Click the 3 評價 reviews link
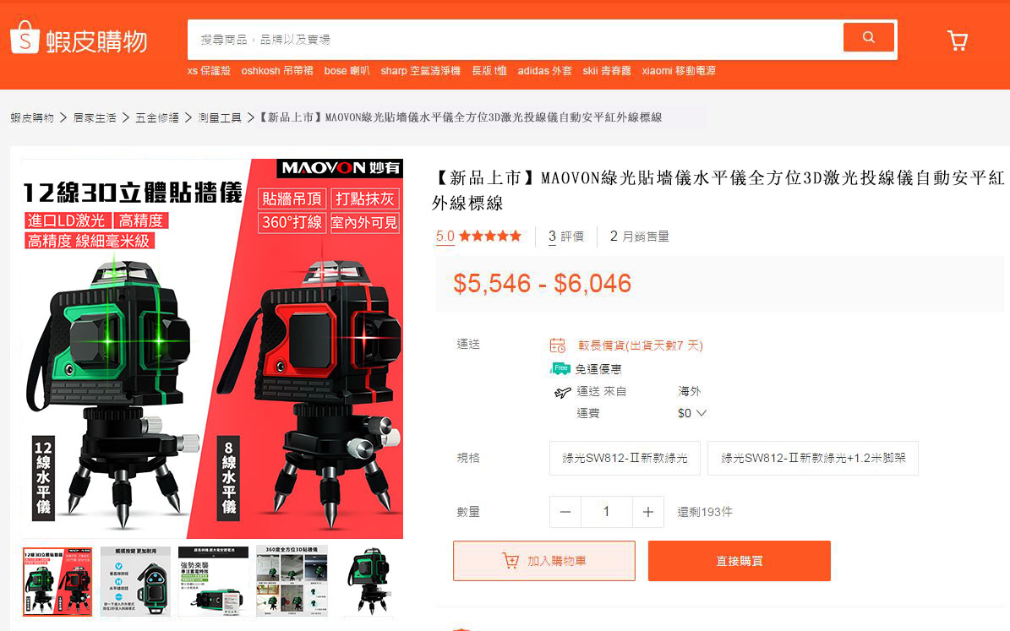Viewport: 1010px width, 631px height. [566, 237]
